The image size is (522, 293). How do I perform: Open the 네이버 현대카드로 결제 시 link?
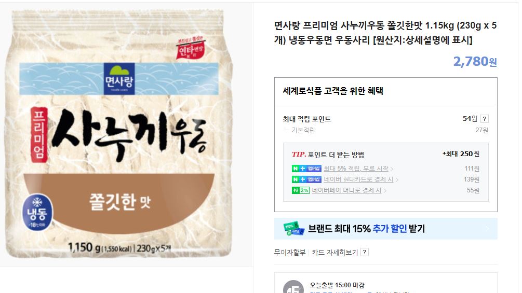coord(358,179)
